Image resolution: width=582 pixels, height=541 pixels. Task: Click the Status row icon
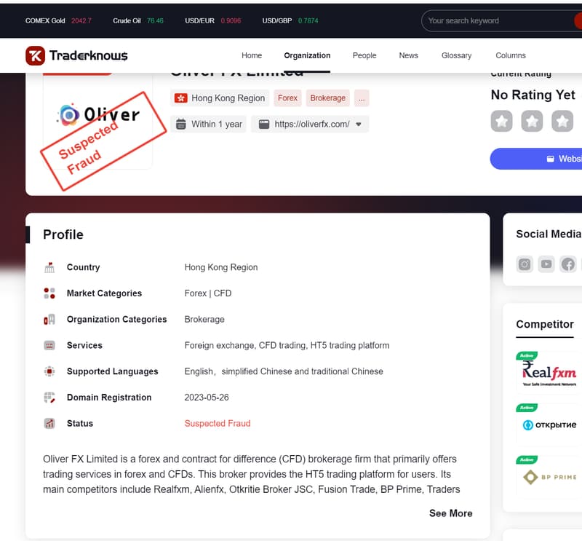tap(49, 423)
